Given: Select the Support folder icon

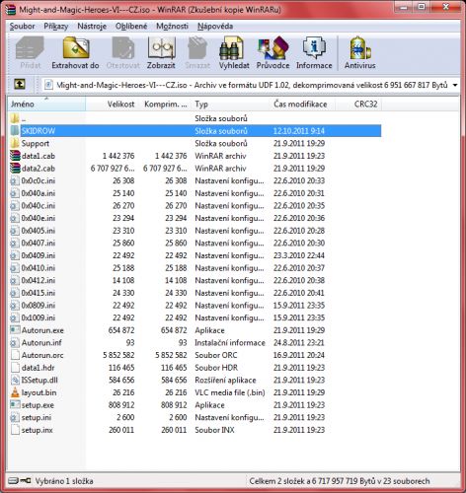Looking at the screenshot, I should [15, 143].
